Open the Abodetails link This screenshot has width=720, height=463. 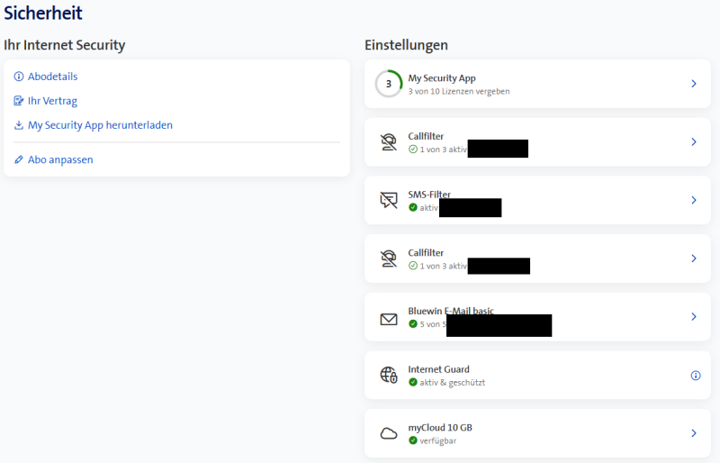point(52,77)
